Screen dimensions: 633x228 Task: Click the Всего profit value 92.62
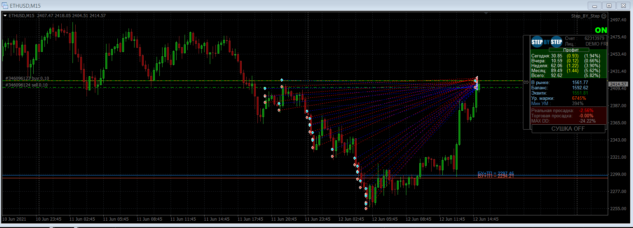pos(557,76)
